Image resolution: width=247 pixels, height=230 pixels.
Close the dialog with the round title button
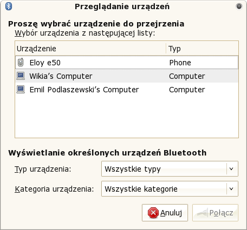pos(239,6)
